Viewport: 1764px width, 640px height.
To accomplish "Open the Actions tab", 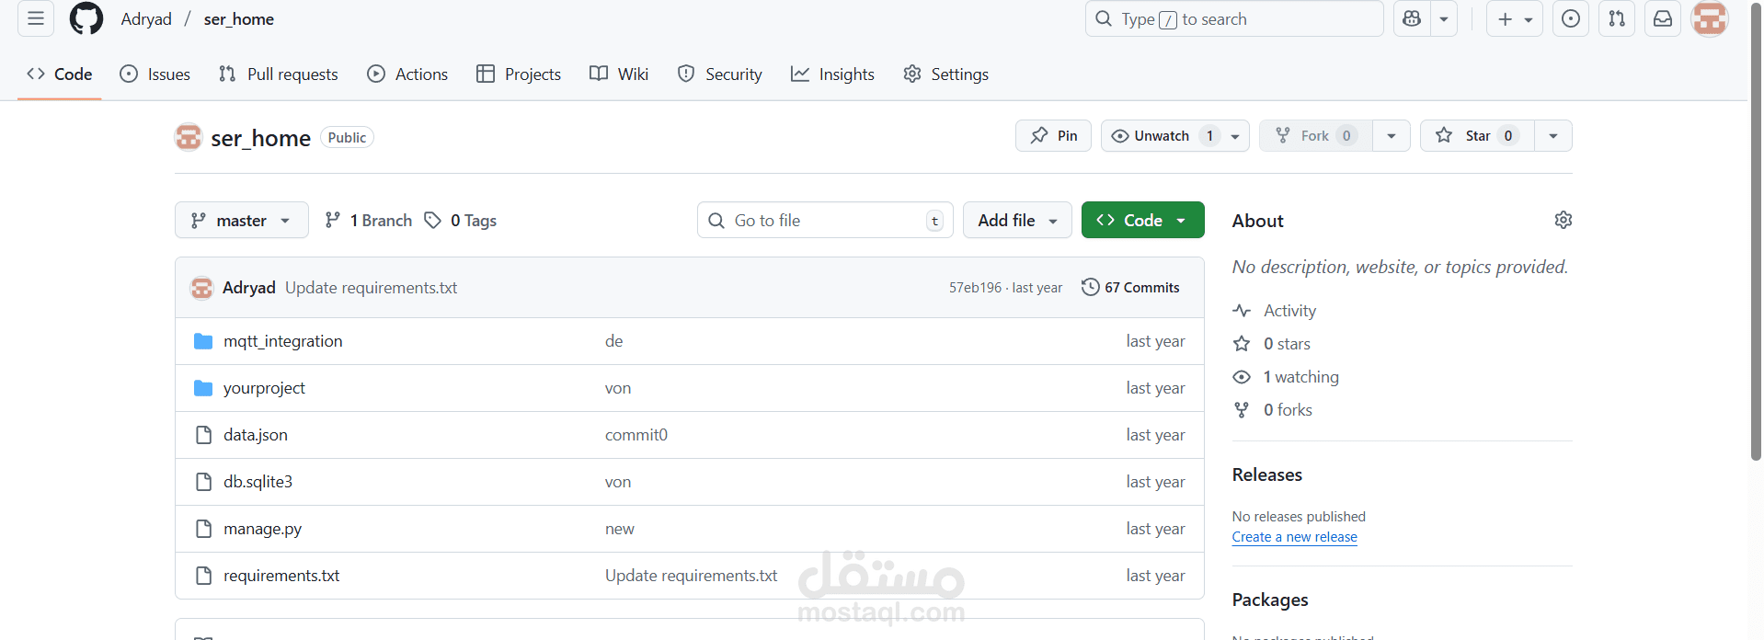I will pyautogui.click(x=407, y=74).
